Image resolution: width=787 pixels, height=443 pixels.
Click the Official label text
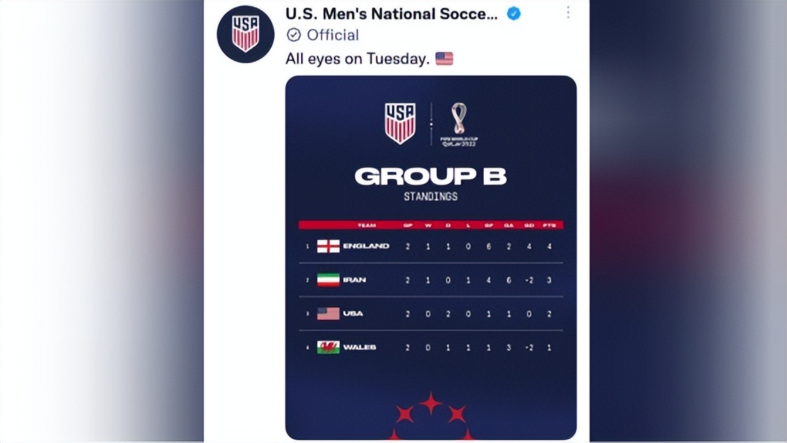(x=332, y=35)
